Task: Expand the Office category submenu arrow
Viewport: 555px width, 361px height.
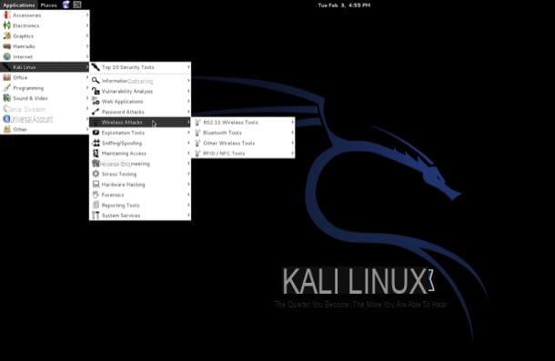Action: (87, 77)
